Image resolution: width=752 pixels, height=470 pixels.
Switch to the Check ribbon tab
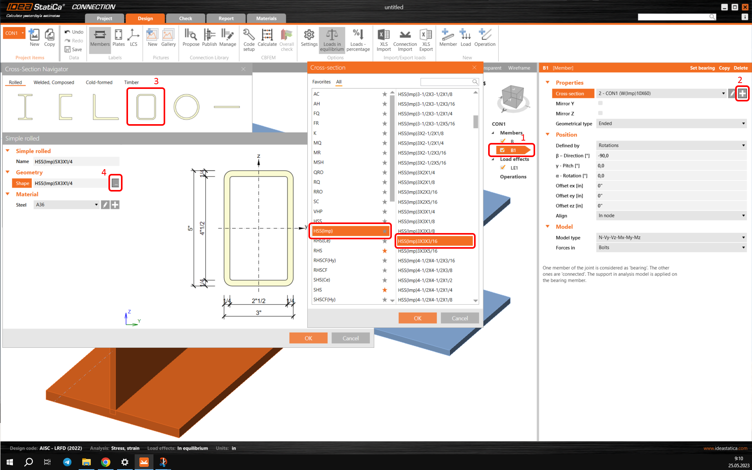pyautogui.click(x=186, y=18)
